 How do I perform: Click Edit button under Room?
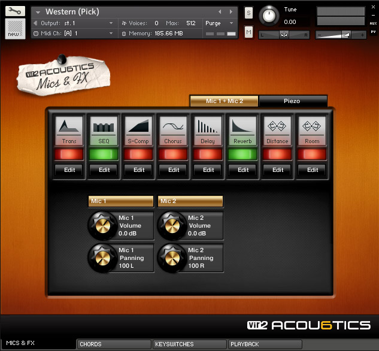click(x=313, y=170)
